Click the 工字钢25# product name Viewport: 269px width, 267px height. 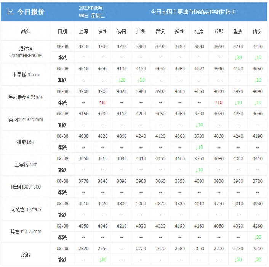tap(26, 165)
